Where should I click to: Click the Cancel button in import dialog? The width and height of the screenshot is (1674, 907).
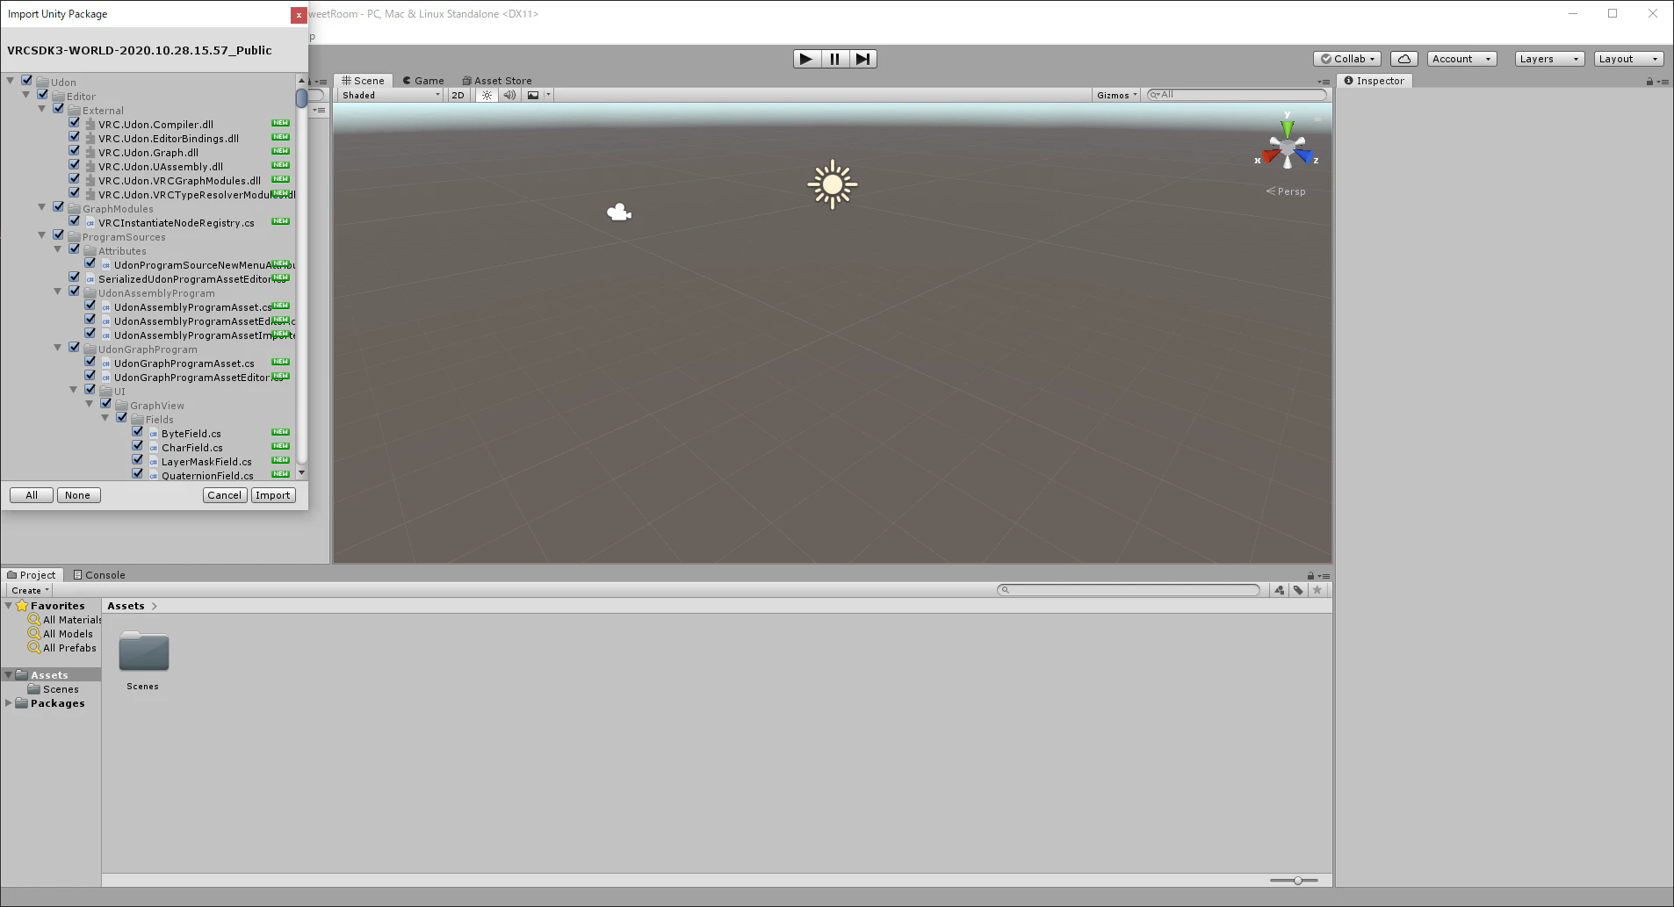point(225,495)
